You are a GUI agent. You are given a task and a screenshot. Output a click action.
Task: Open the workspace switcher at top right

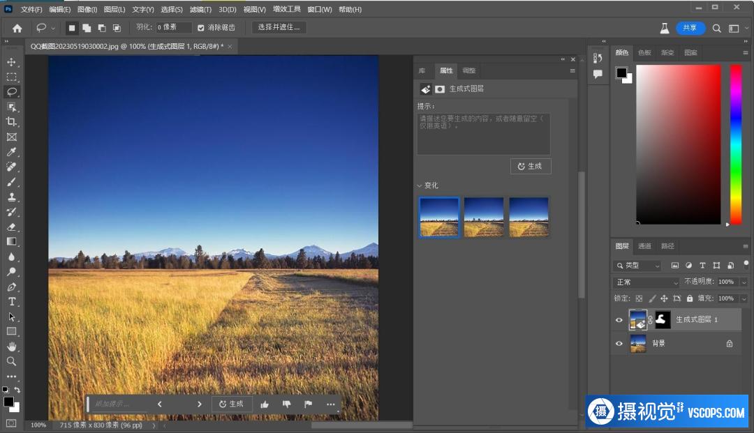(734, 29)
